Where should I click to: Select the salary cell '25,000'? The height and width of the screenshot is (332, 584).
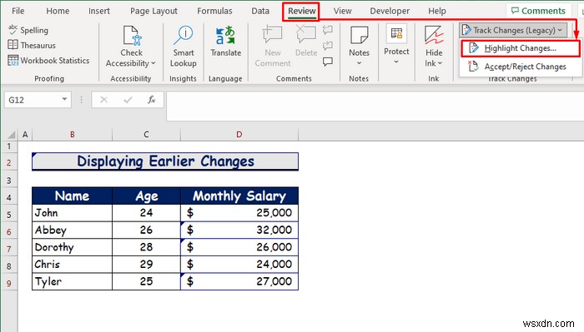point(239,213)
